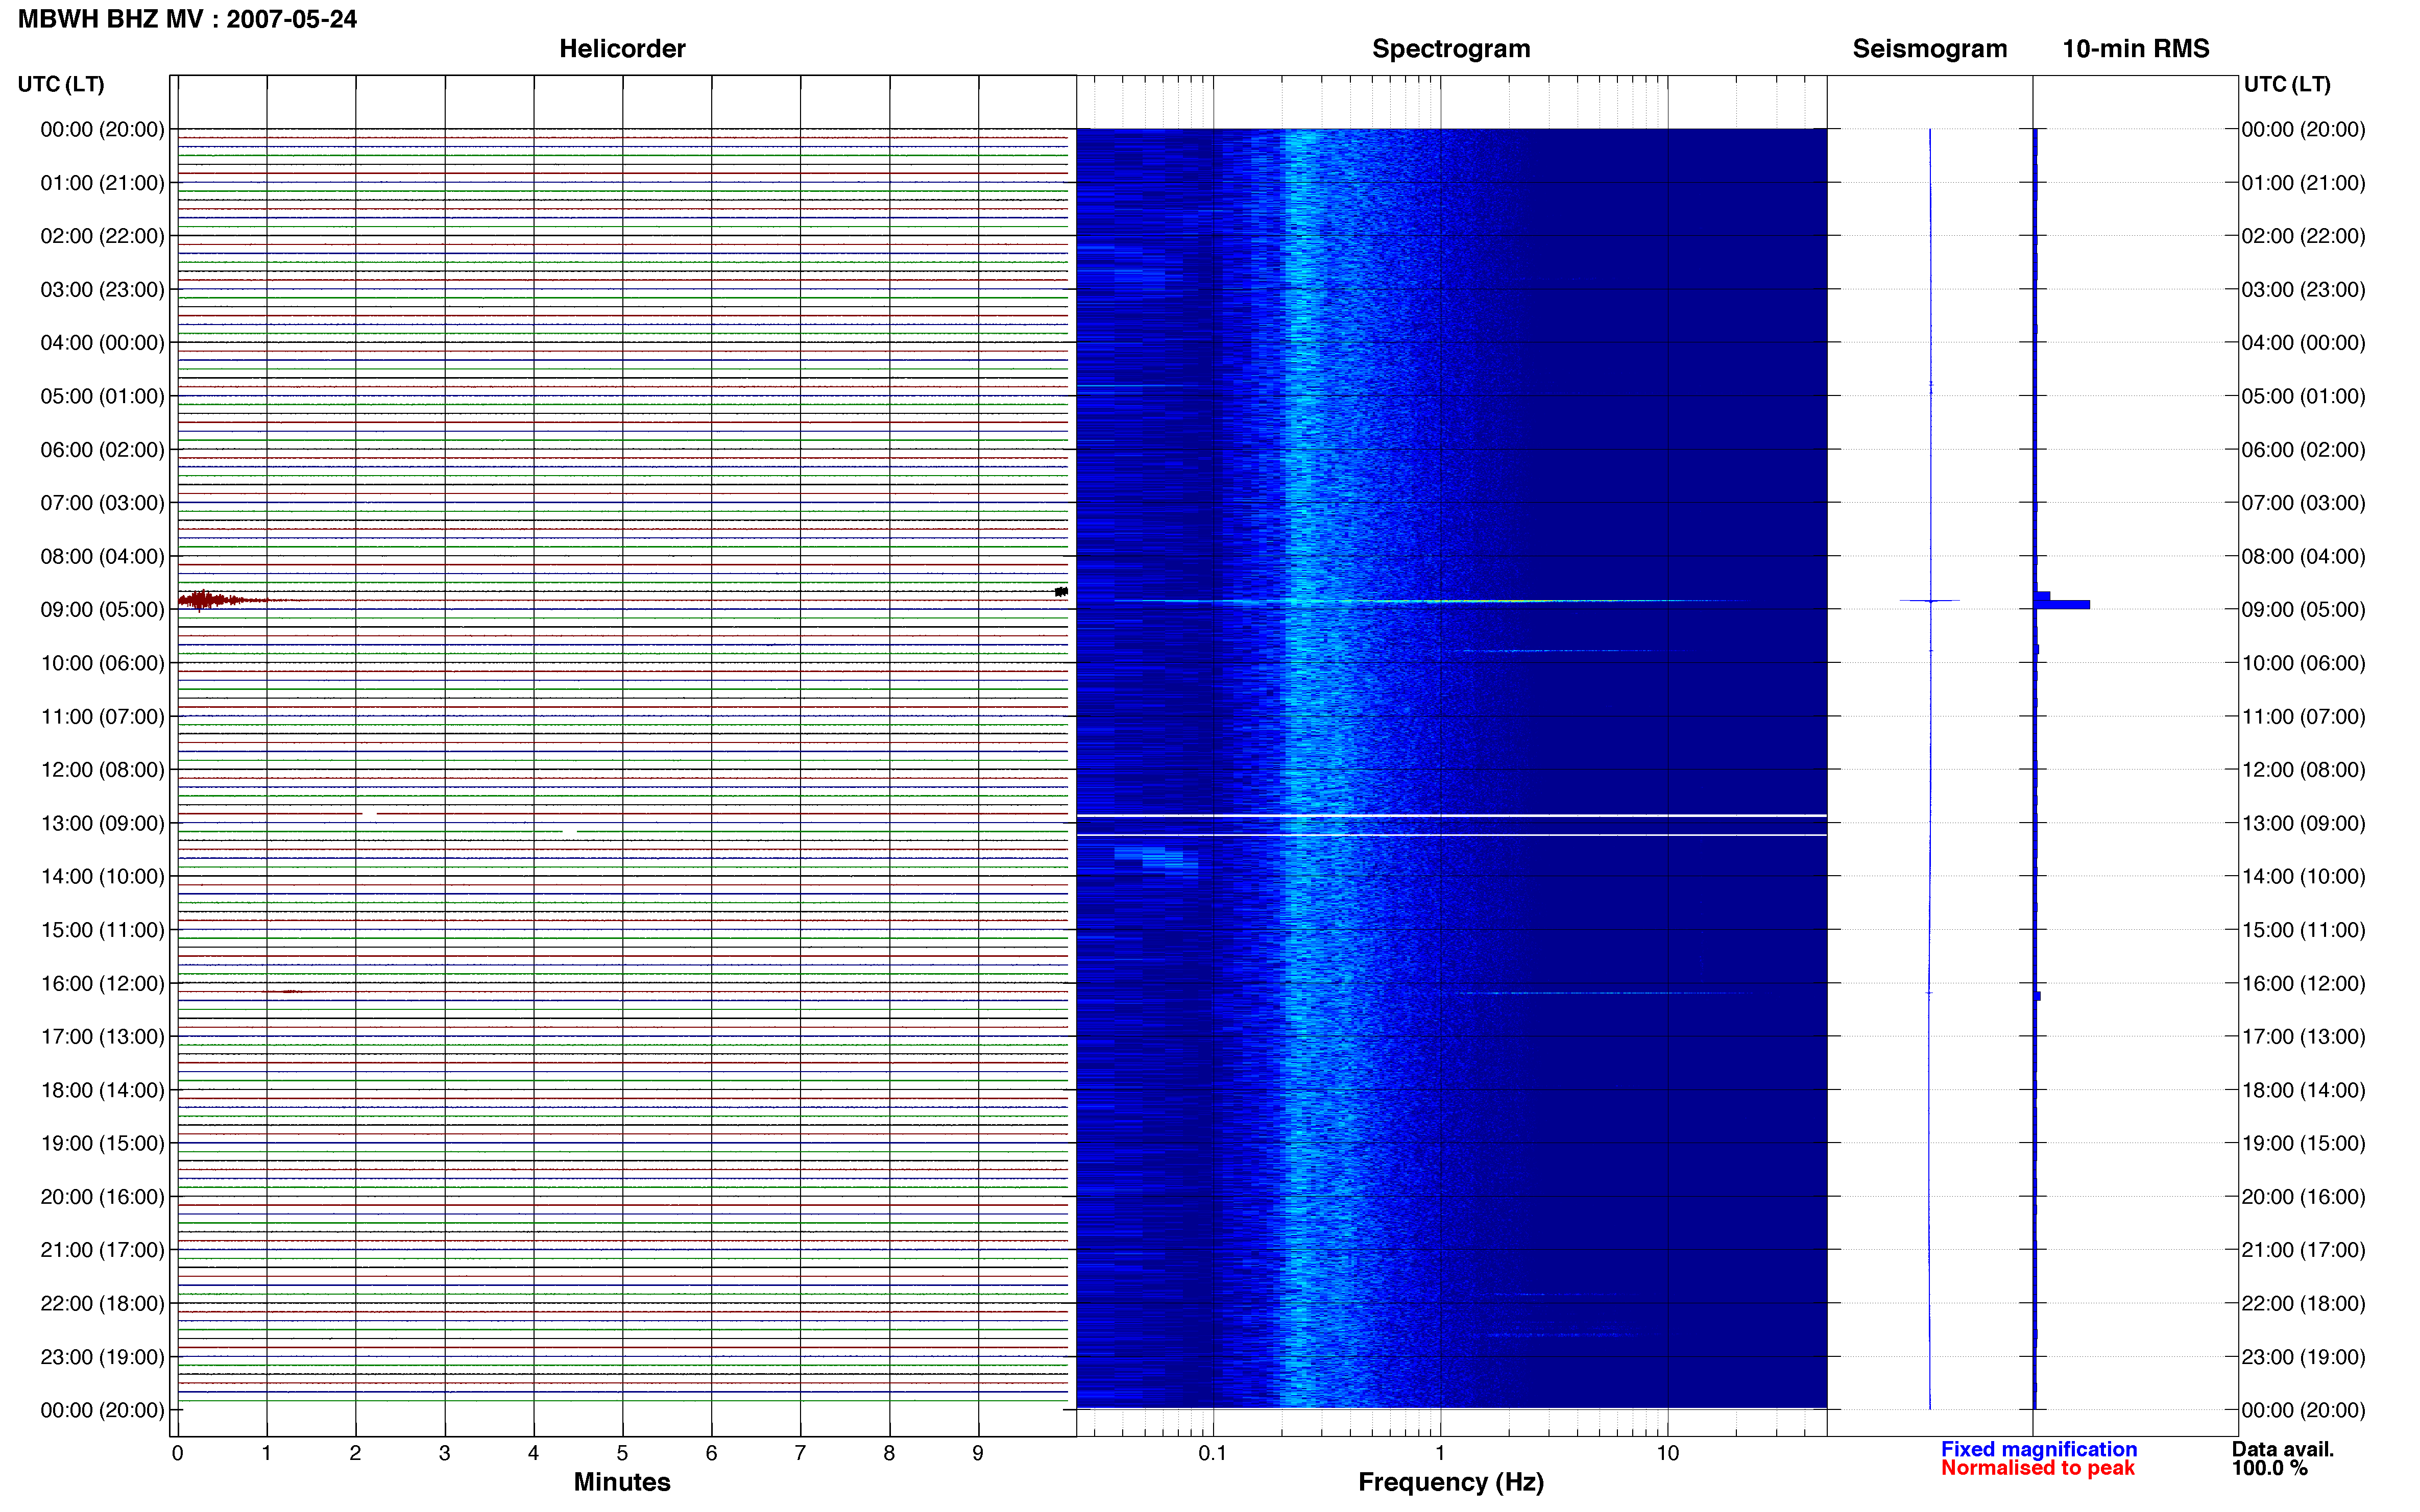Viewport: 2420px width, 1512px height.
Task: Click the 'UTC (LT)' label above the helicorder axis
Action: click(61, 84)
